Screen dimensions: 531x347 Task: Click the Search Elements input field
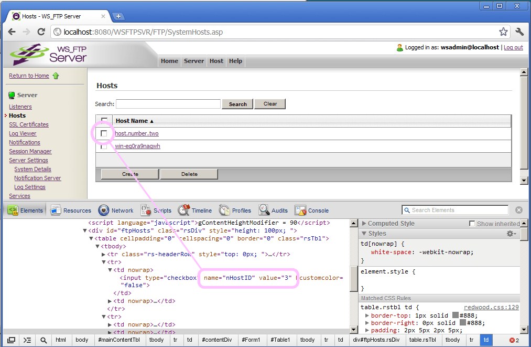point(455,210)
